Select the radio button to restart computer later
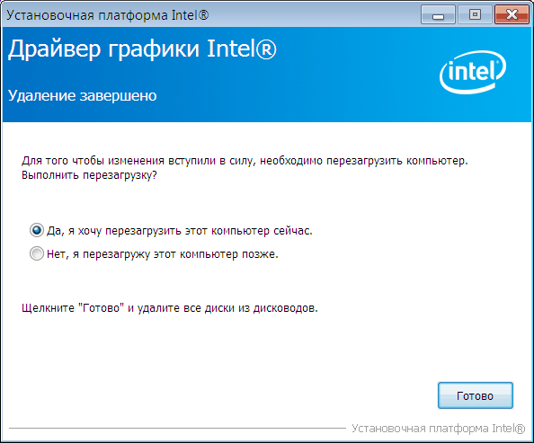Image resolution: width=534 pixels, height=443 pixels. pyautogui.click(x=37, y=253)
